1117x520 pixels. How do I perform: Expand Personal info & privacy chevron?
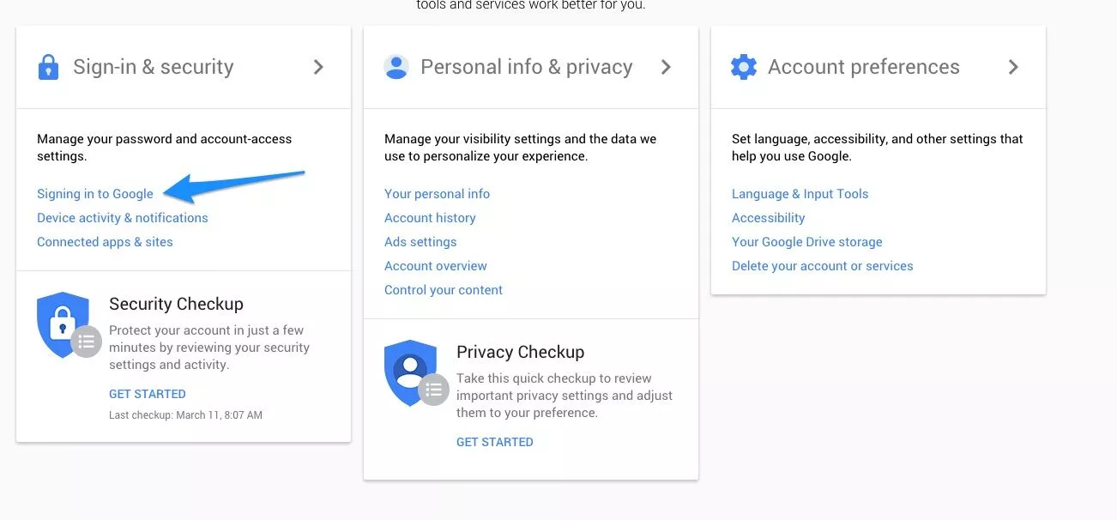click(x=666, y=67)
